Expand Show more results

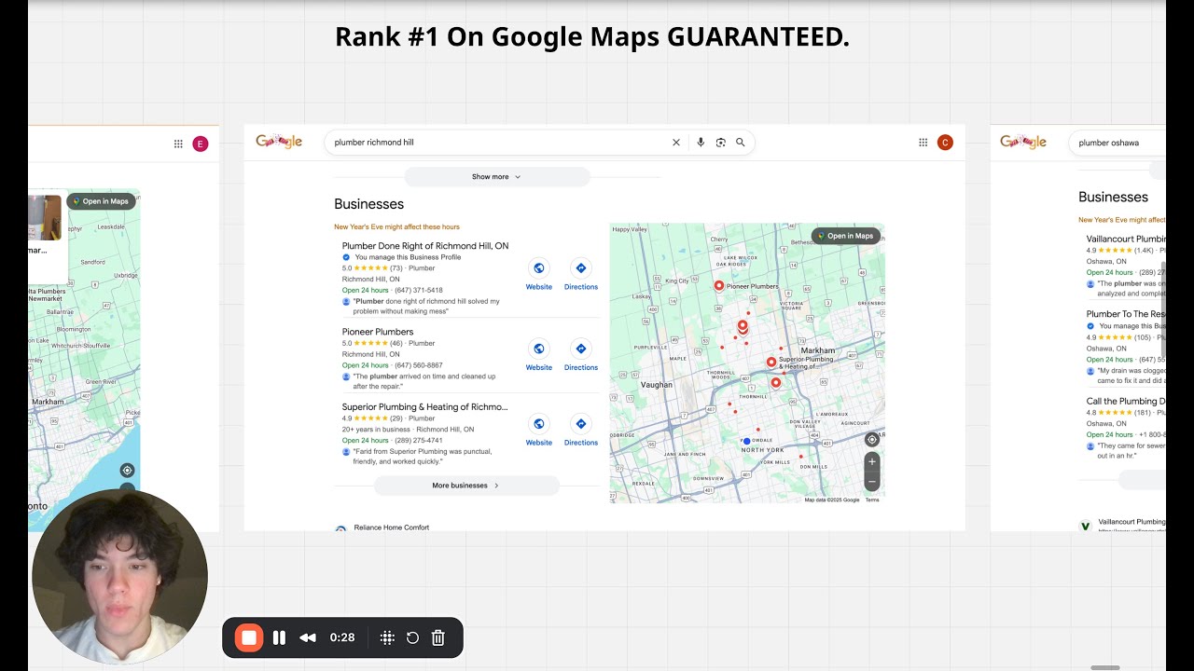coord(496,177)
